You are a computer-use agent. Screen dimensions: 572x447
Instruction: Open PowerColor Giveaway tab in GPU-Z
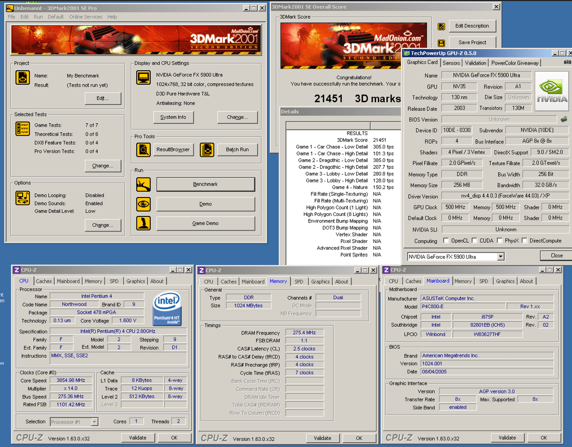point(515,63)
